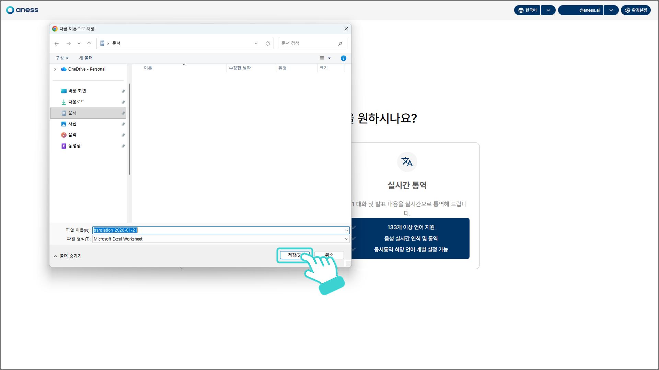
Task: Expand the address bar path dropdown
Action: coord(256,44)
